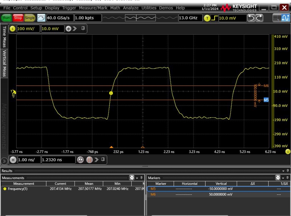
Task: Open the Control menu
Action: pos(20,8)
